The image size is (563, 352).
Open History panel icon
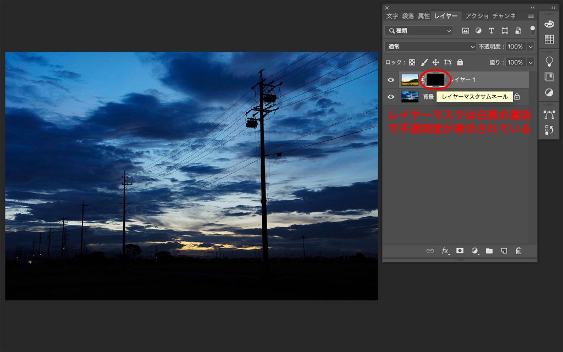[x=549, y=130]
